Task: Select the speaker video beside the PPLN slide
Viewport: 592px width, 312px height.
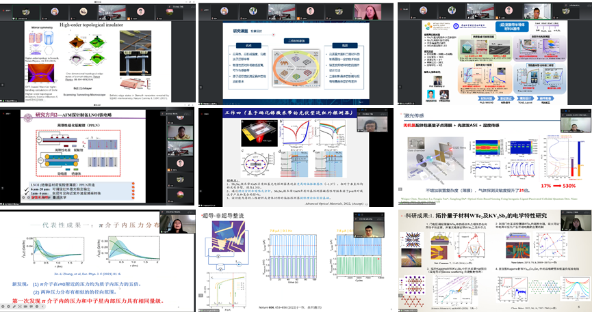Action: tap(179, 131)
